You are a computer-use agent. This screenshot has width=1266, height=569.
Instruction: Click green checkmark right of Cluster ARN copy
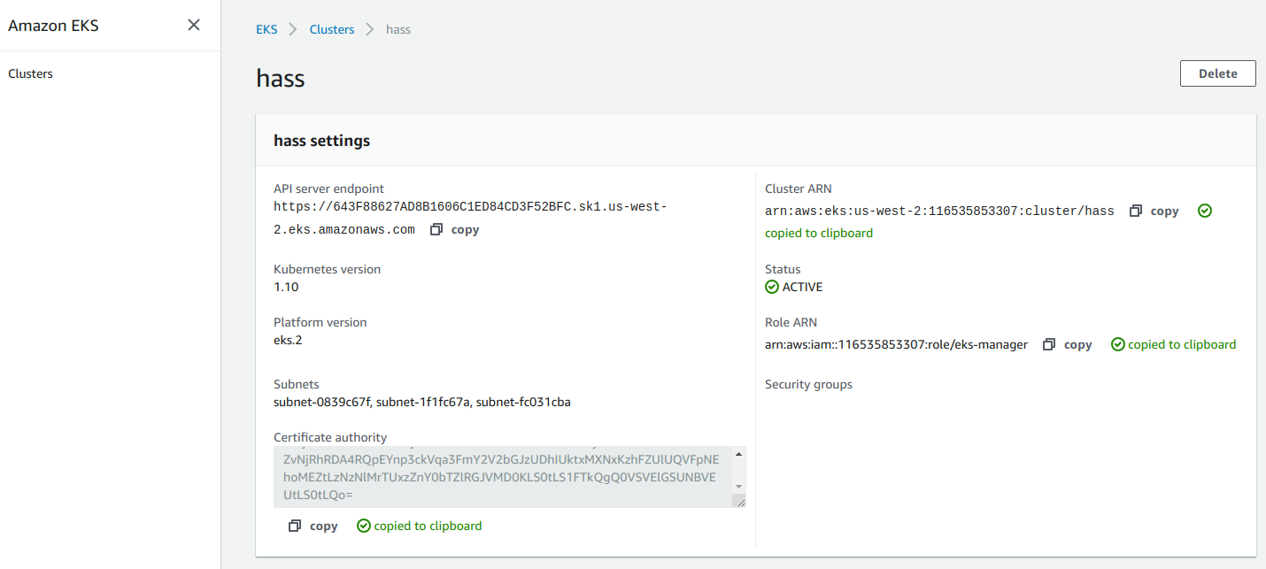point(1204,211)
